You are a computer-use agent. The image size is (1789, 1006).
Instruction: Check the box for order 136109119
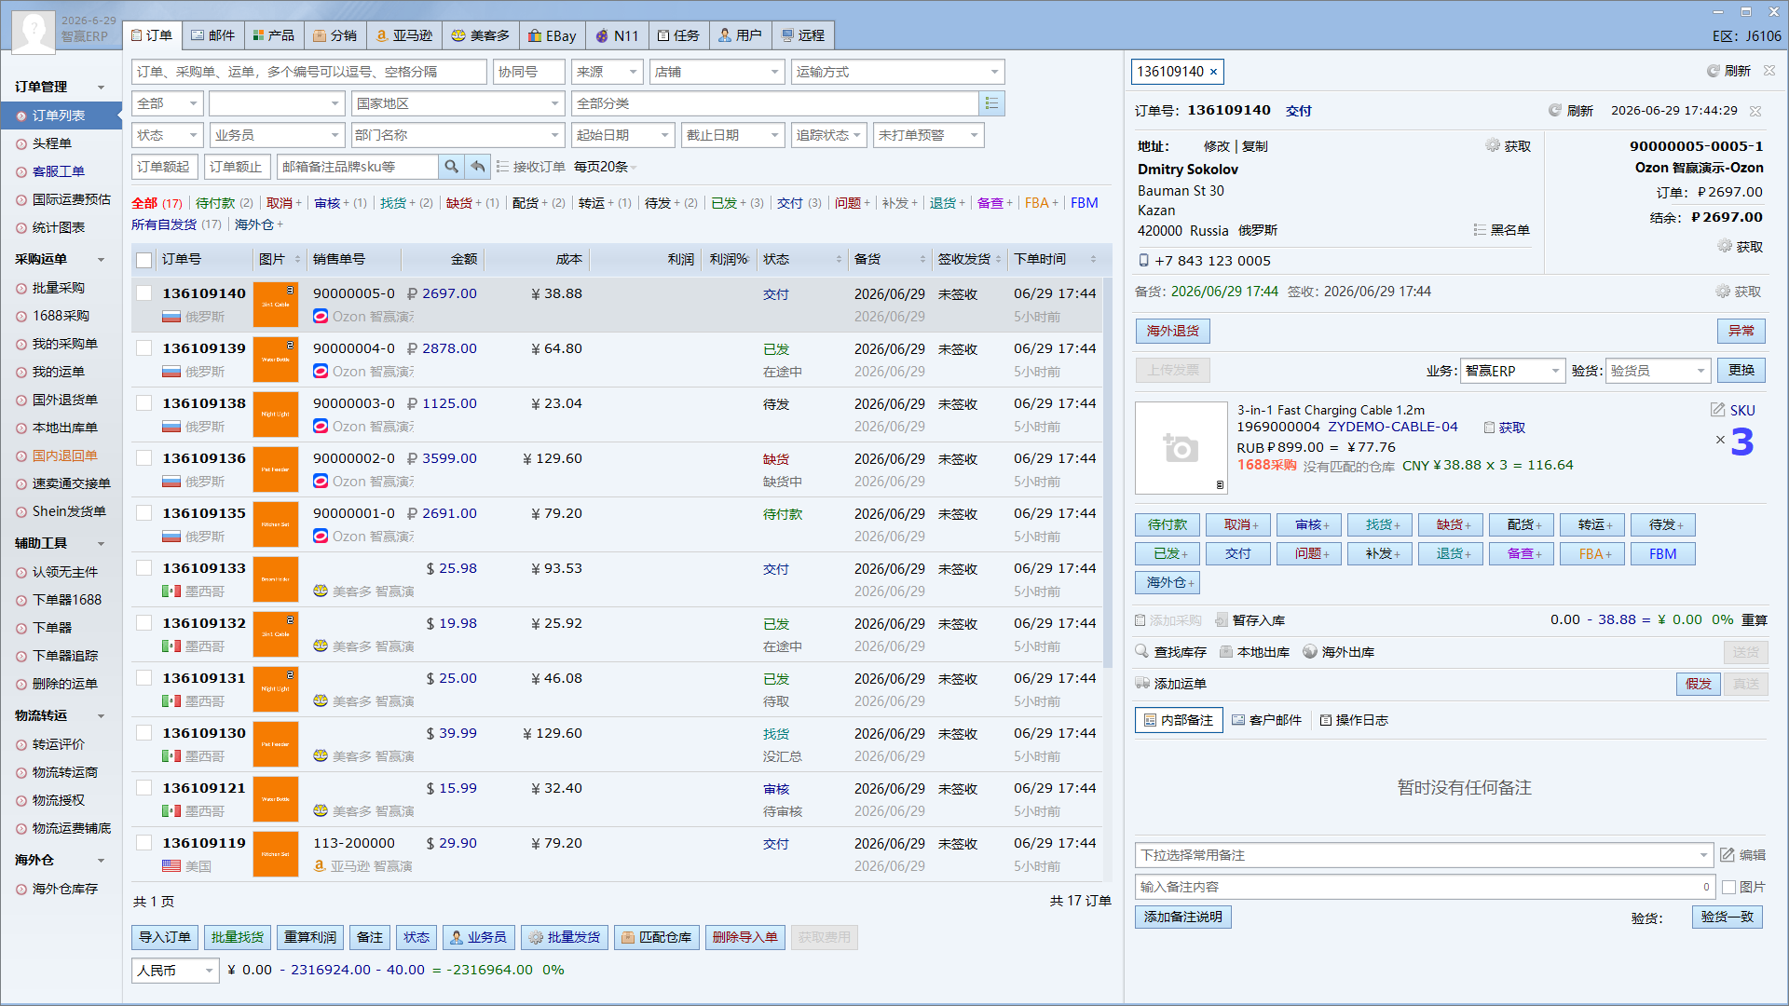point(143,843)
